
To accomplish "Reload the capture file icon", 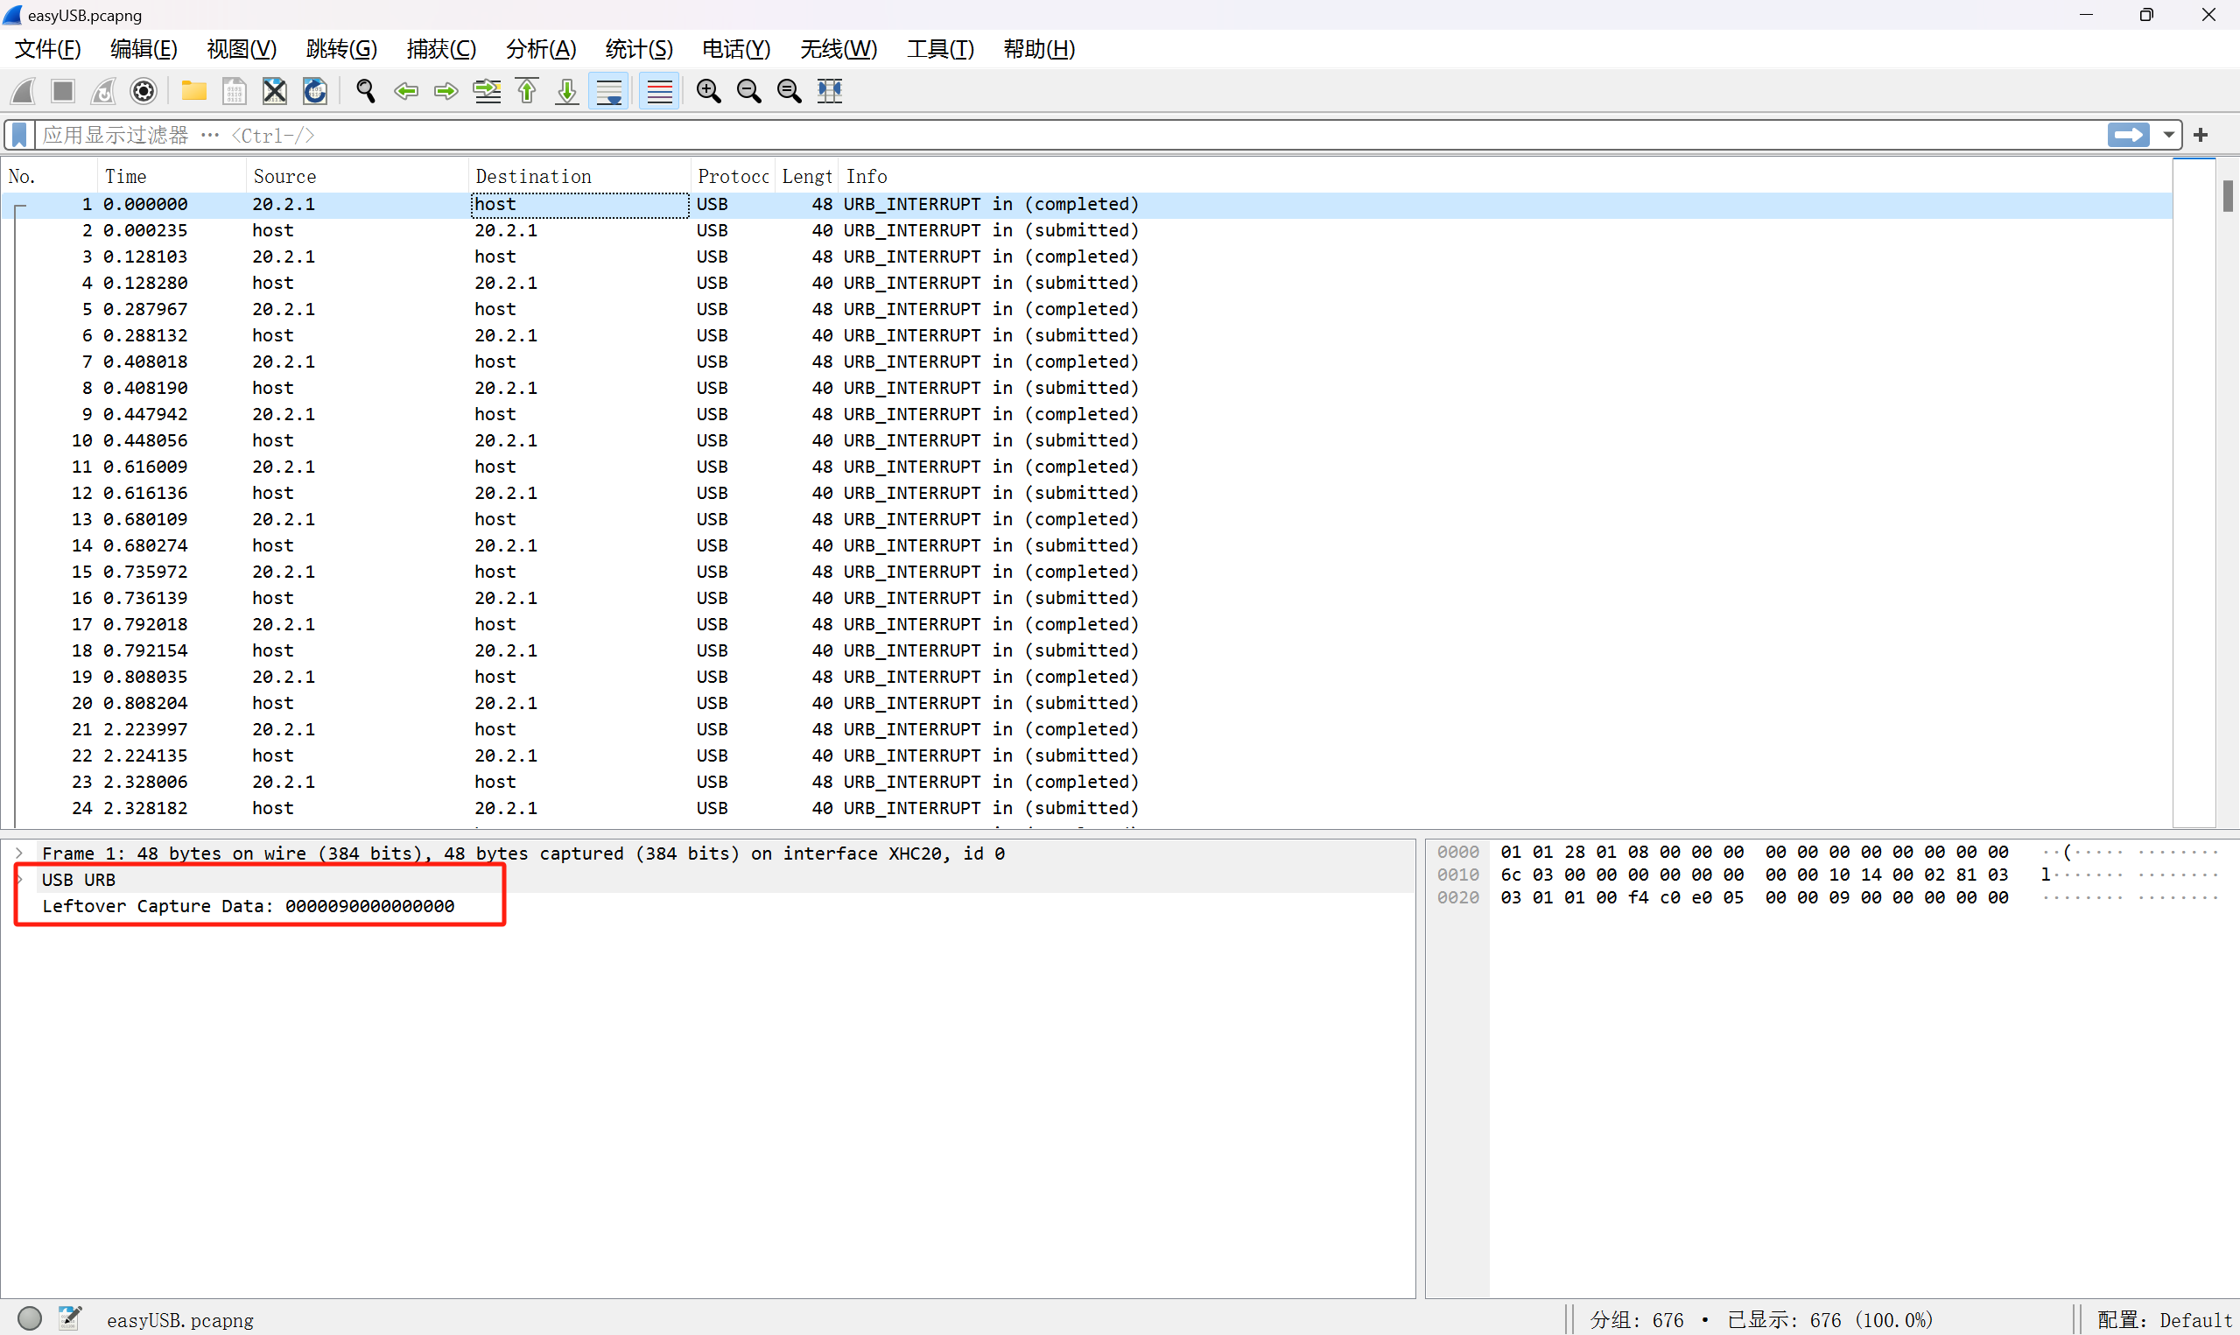I will 315,91.
